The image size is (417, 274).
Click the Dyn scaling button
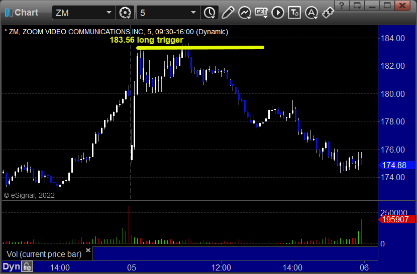[11, 267]
